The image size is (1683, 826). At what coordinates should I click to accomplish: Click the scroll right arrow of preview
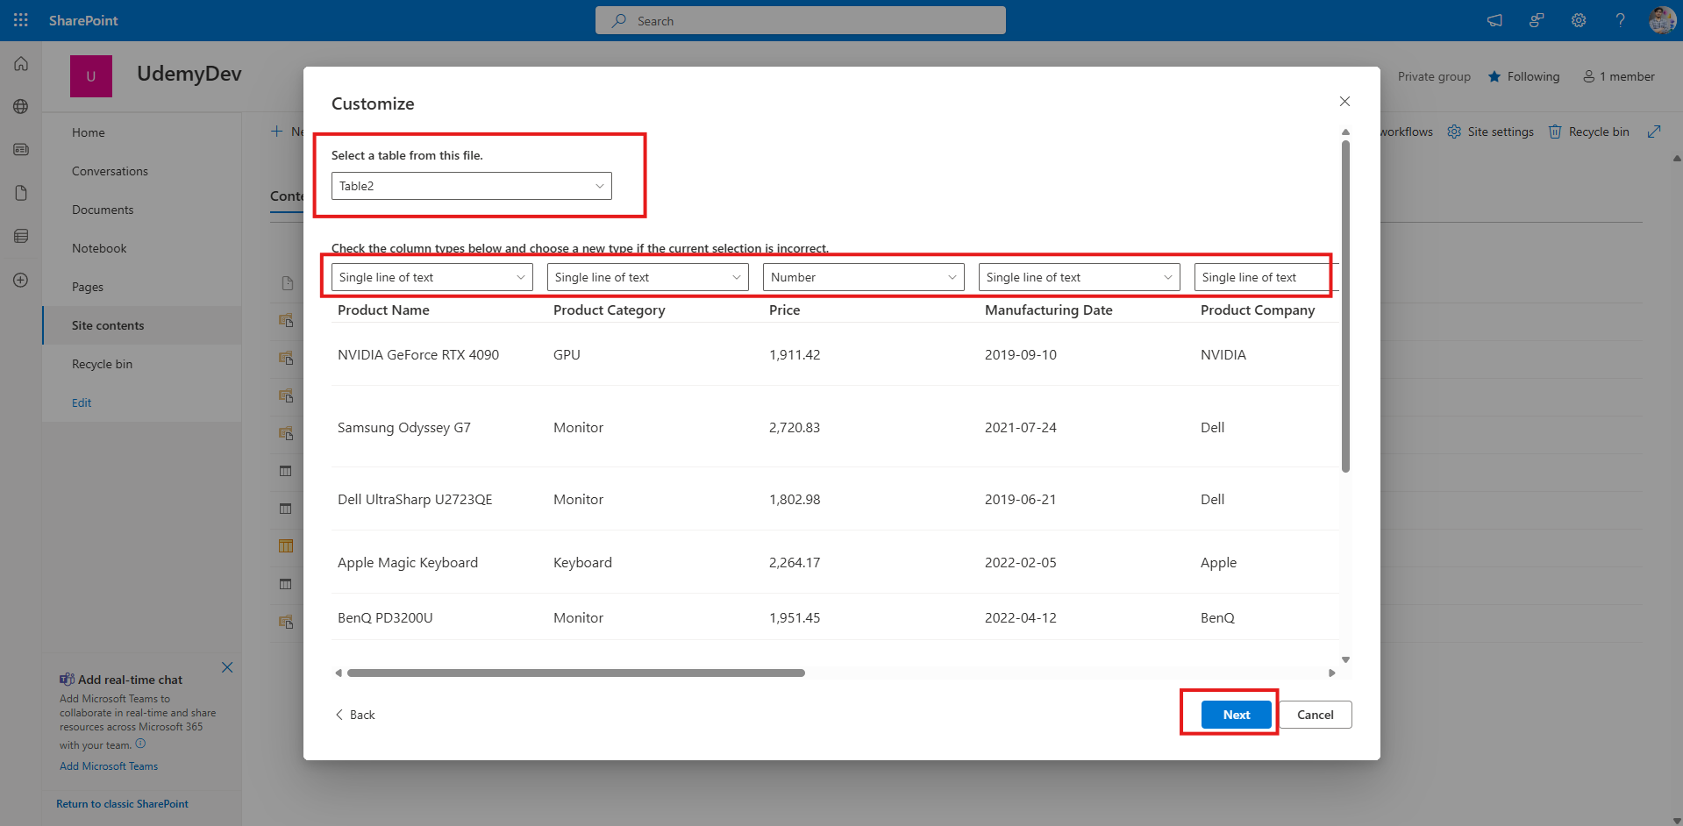(x=1332, y=673)
